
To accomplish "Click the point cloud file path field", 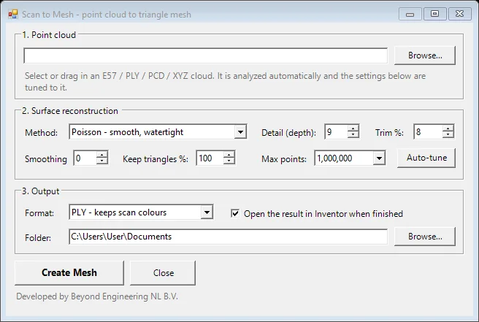I will pyautogui.click(x=206, y=55).
